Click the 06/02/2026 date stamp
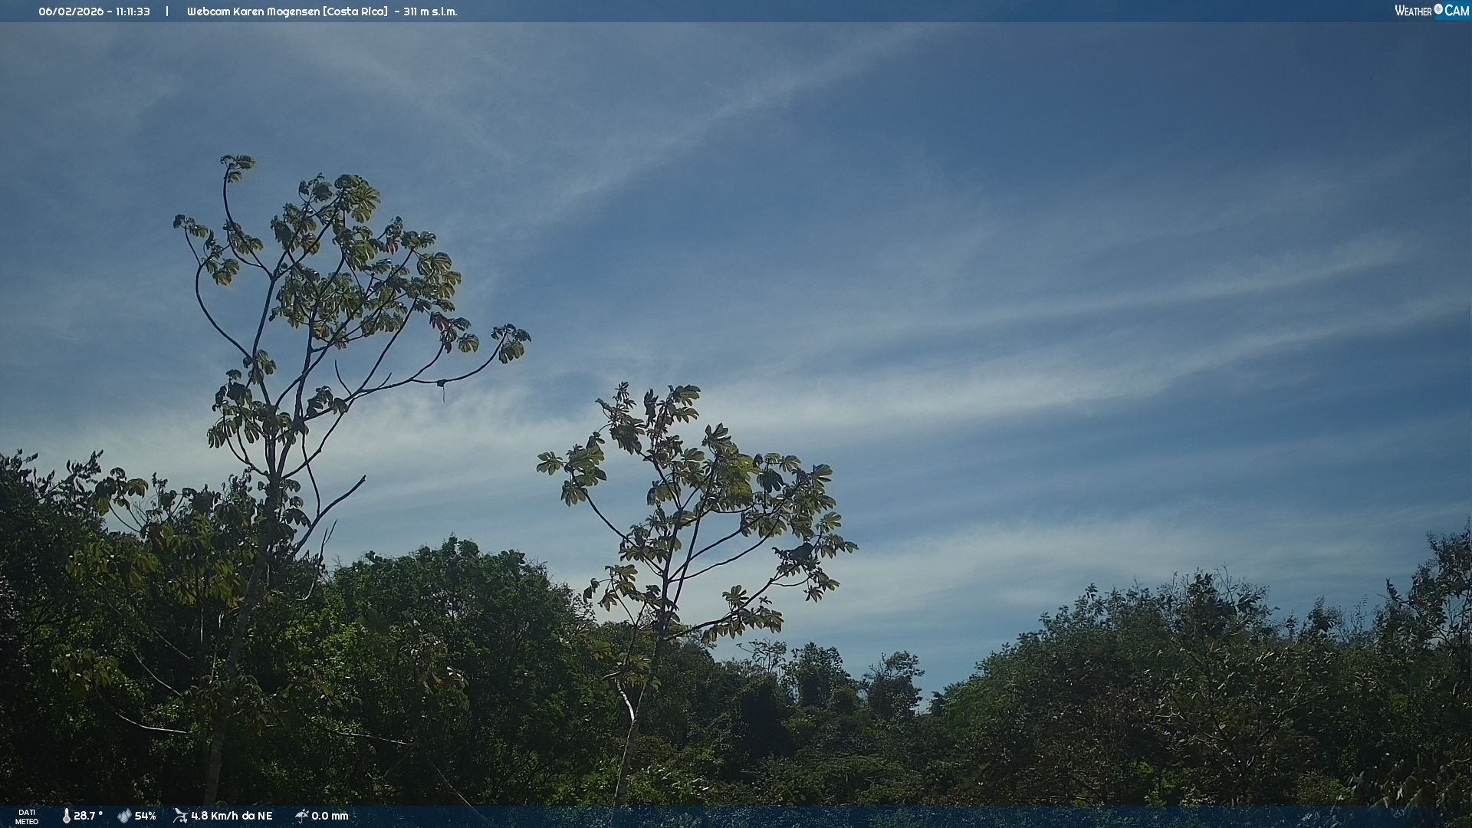Viewport: 1472px width, 828px height. click(x=71, y=11)
